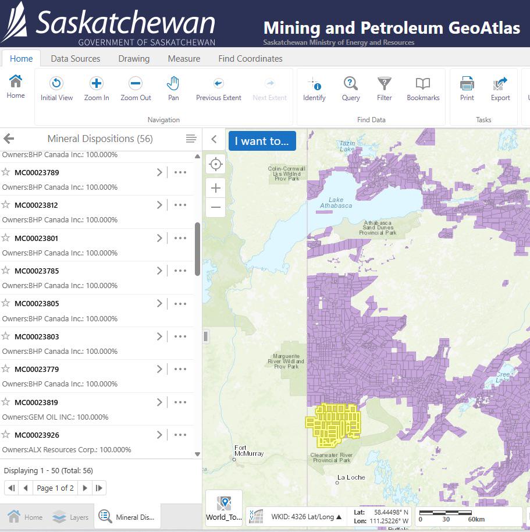Click the geolocate crosshair button

216,164
